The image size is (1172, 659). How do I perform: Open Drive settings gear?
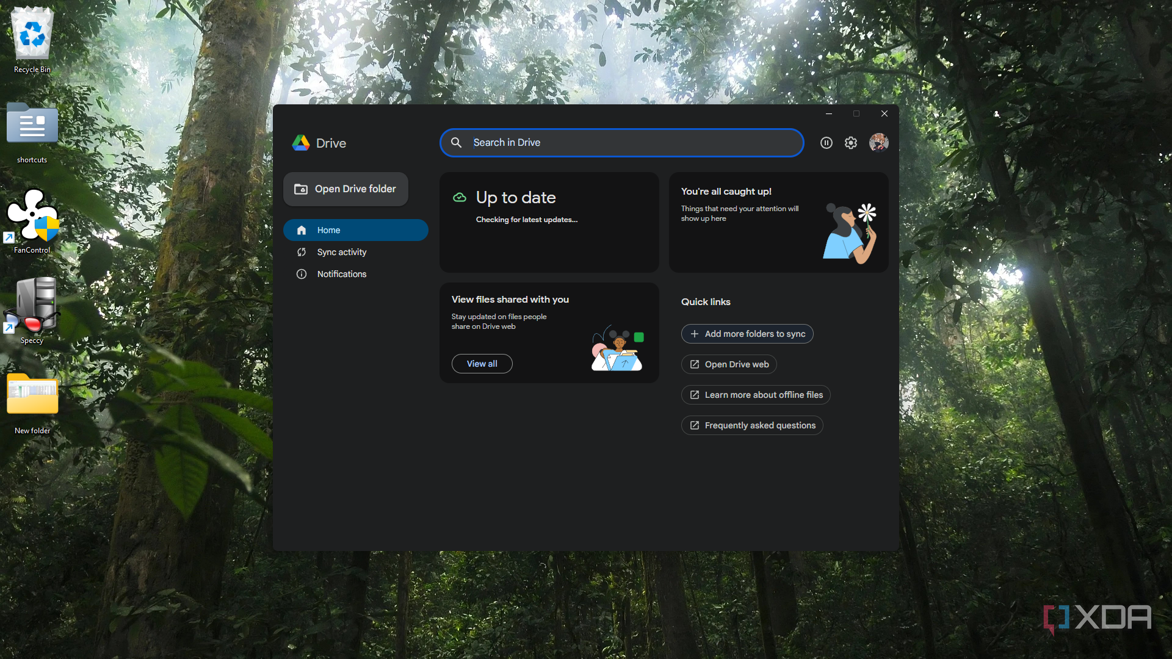[851, 143]
